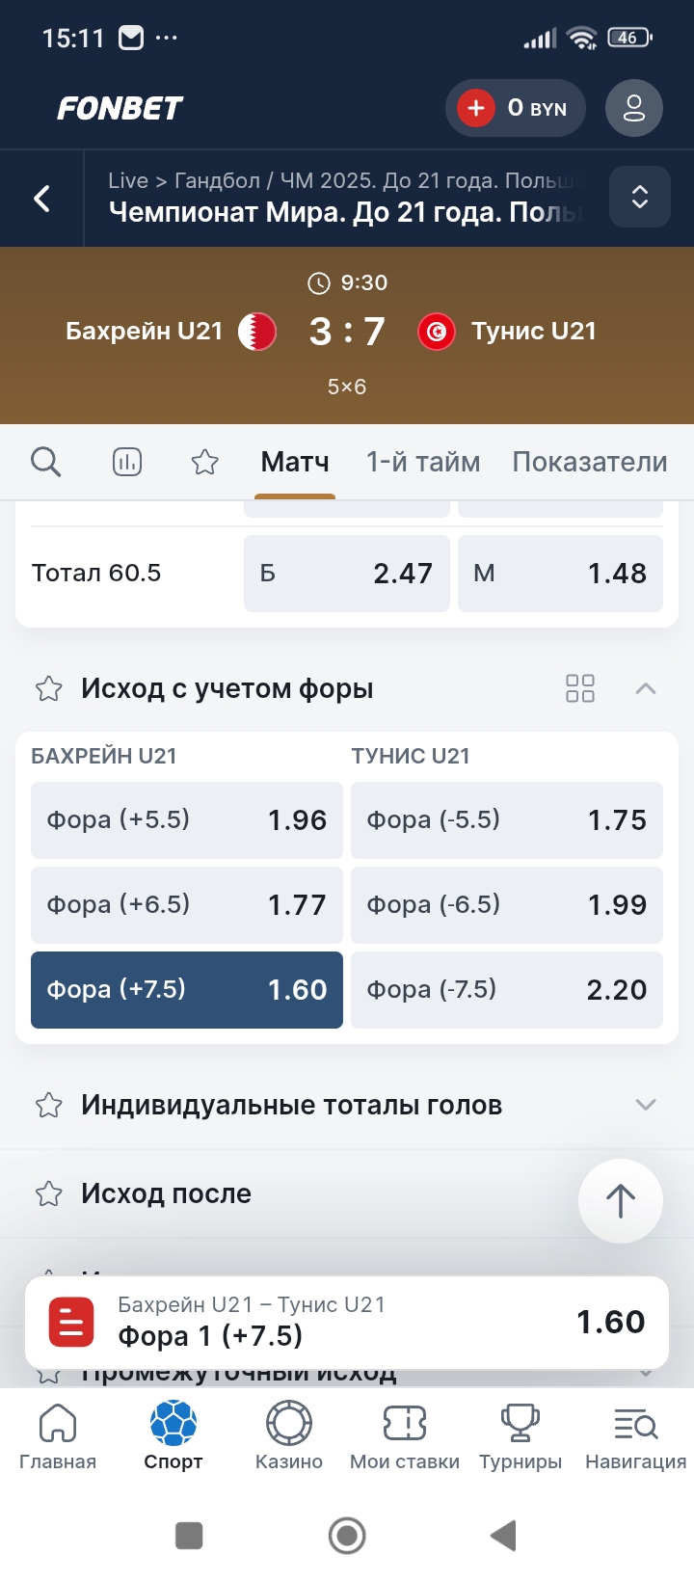This screenshot has height=1581, width=694.
Task: Add the match to favorites via the star
Action: [204, 463]
